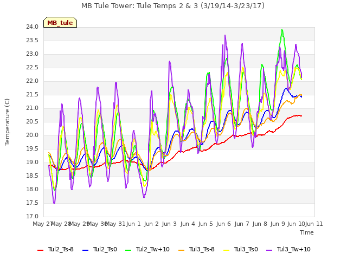Click the Jun 4 x-axis date label
This screenshot has width=347, height=260.
pos(188,224)
